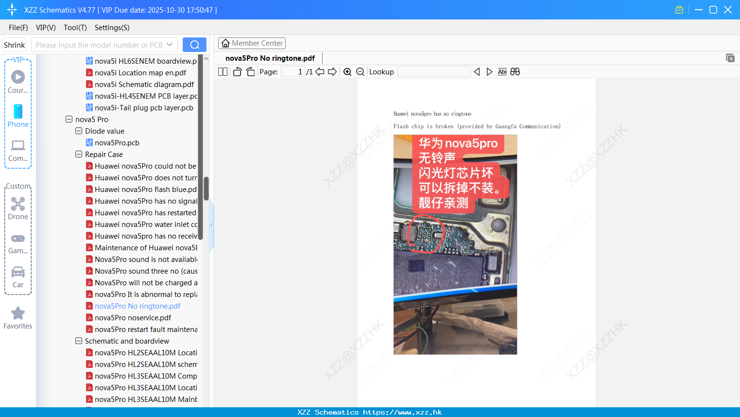Collapse the Diode value node
The image size is (740, 417).
[79, 131]
